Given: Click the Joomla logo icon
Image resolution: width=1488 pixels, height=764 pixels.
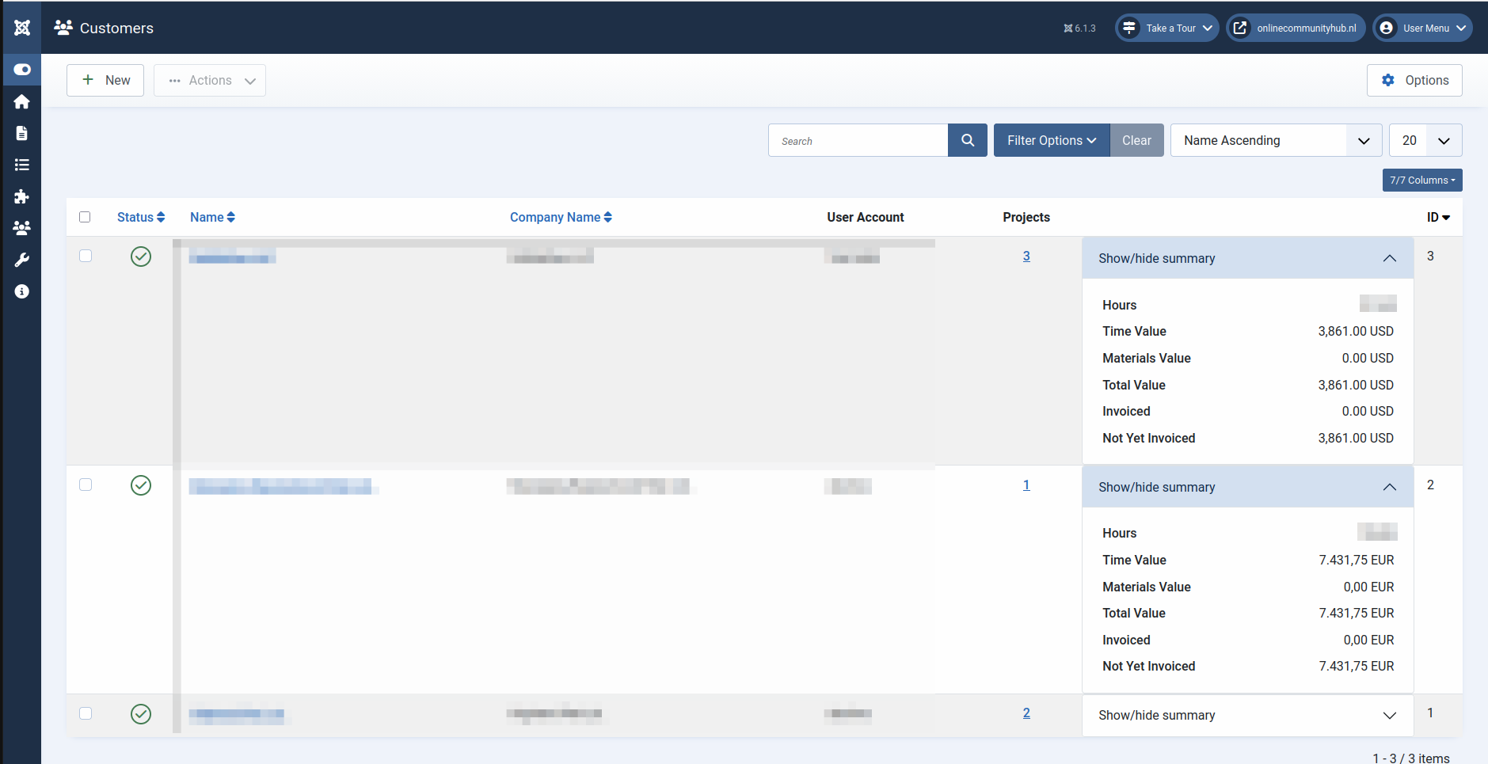Looking at the screenshot, I should pyautogui.click(x=22, y=28).
